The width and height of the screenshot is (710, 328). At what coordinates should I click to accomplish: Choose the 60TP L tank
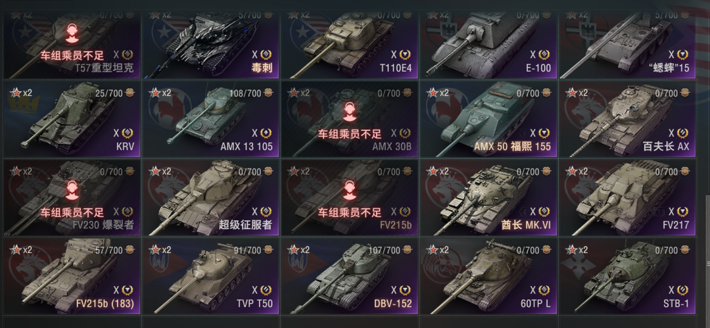[488, 276]
